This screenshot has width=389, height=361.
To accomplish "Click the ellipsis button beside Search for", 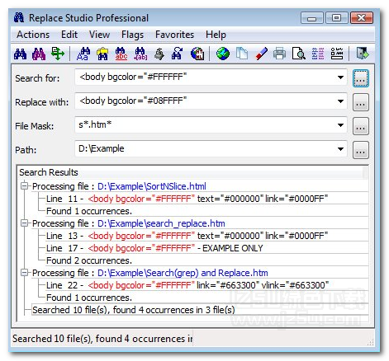I will [361, 78].
